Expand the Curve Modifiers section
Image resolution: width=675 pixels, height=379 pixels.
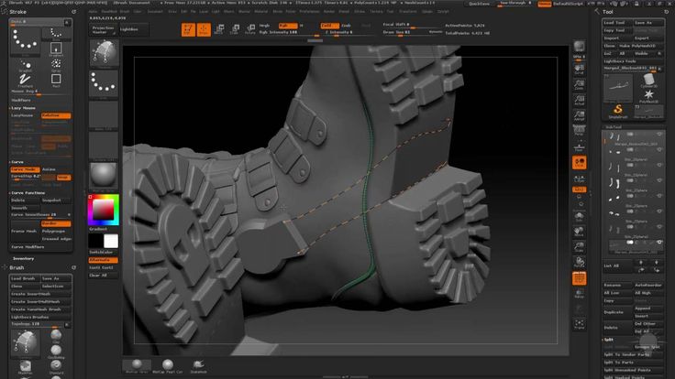coord(28,247)
